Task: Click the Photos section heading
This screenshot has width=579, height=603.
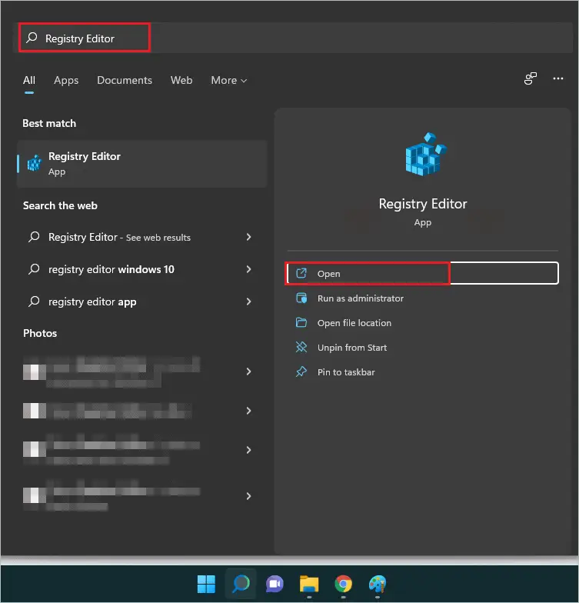Action: [x=40, y=334]
